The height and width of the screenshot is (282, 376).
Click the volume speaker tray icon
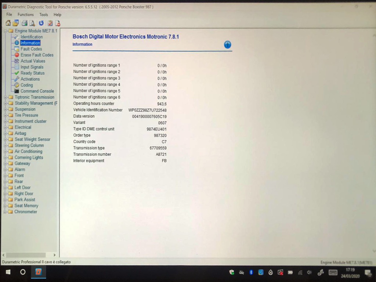click(x=309, y=272)
